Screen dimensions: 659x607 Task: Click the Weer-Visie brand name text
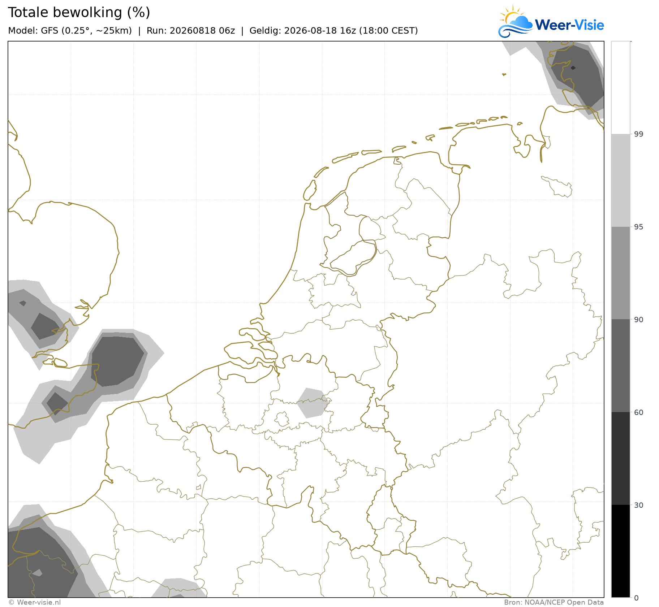point(569,25)
